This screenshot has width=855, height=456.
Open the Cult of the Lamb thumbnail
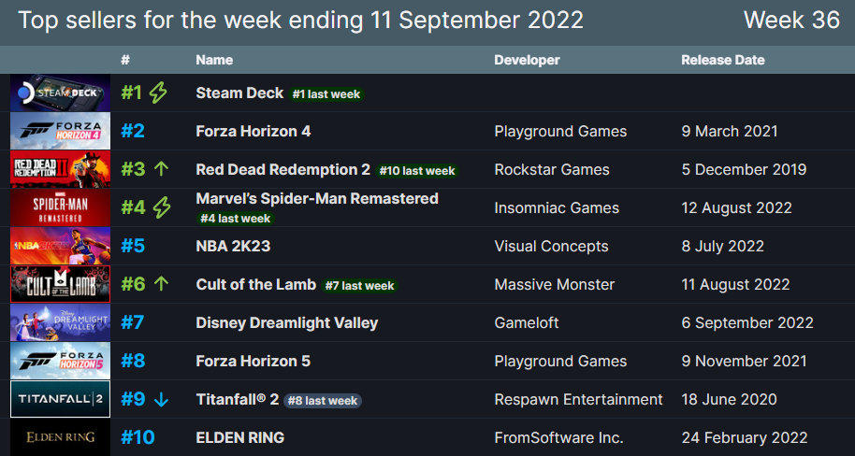coord(60,284)
